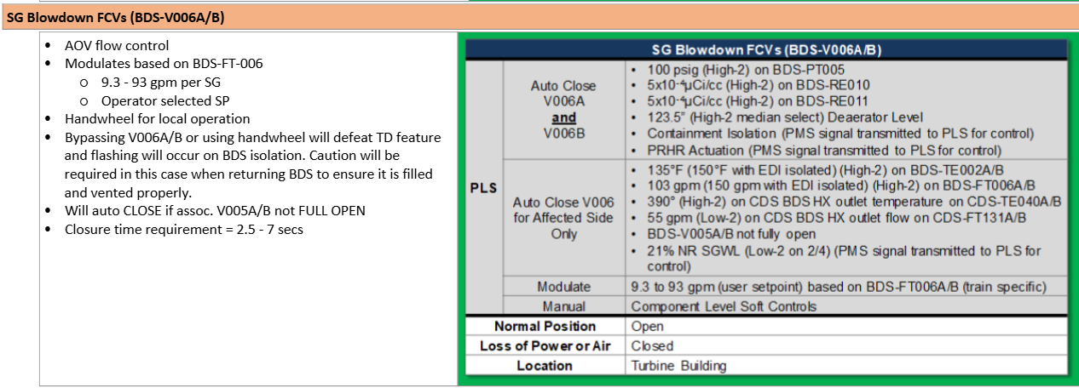Click the '55 gpm (Low-2)' CDS-FT131A/B line

[x=837, y=218]
